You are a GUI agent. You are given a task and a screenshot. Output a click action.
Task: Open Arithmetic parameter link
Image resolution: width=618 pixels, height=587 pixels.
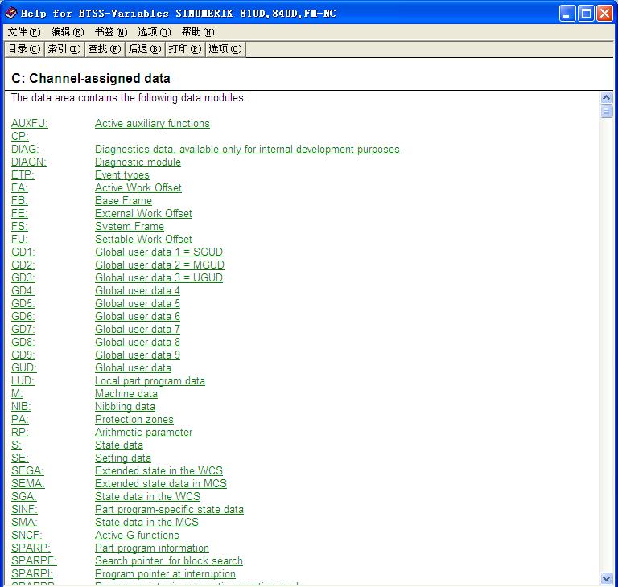(143, 432)
